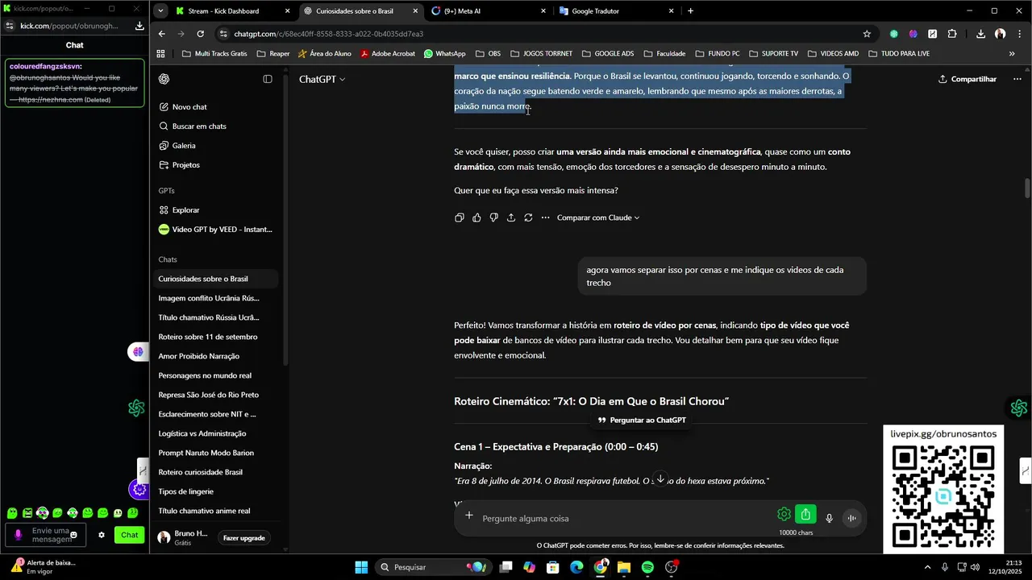Open chat Título chamativo Rússia Ucrâ...
Image resolution: width=1032 pixels, height=580 pixels.
click(x=209, y=317)
